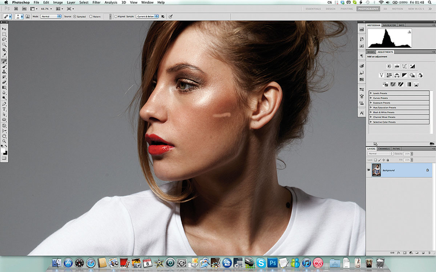Image resolution: width=436 pixels, height=272 pixels.
Task: Add a Photo Filter adjustment
Action: tap(412, 75)
